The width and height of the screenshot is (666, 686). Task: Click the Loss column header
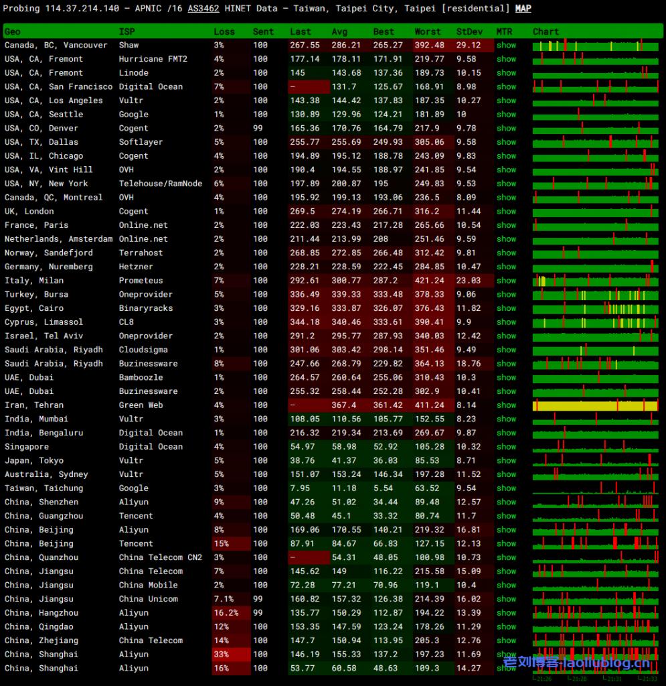[x=224, y=31]
